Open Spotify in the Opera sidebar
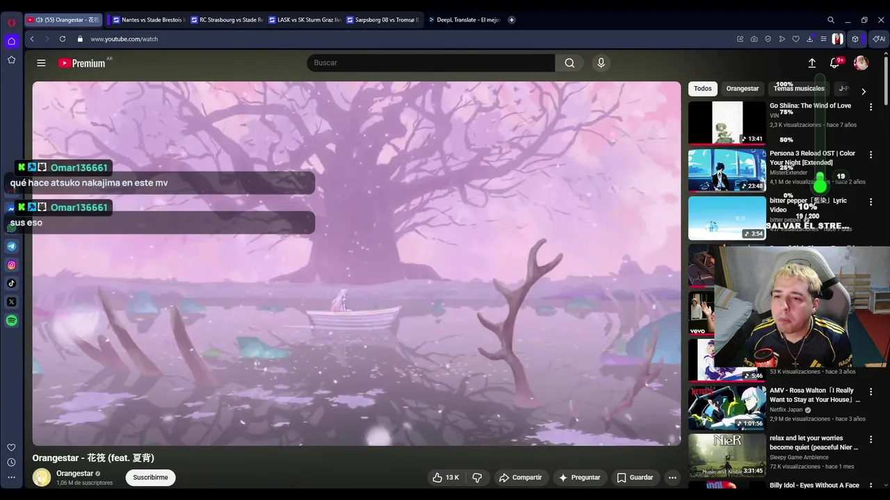 [x=12, y=321]
